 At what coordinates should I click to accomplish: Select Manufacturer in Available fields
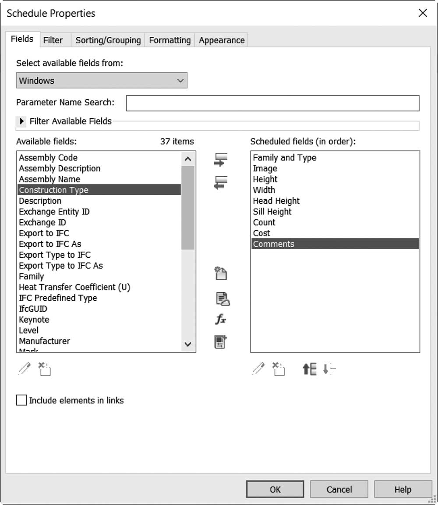point(99,341)
